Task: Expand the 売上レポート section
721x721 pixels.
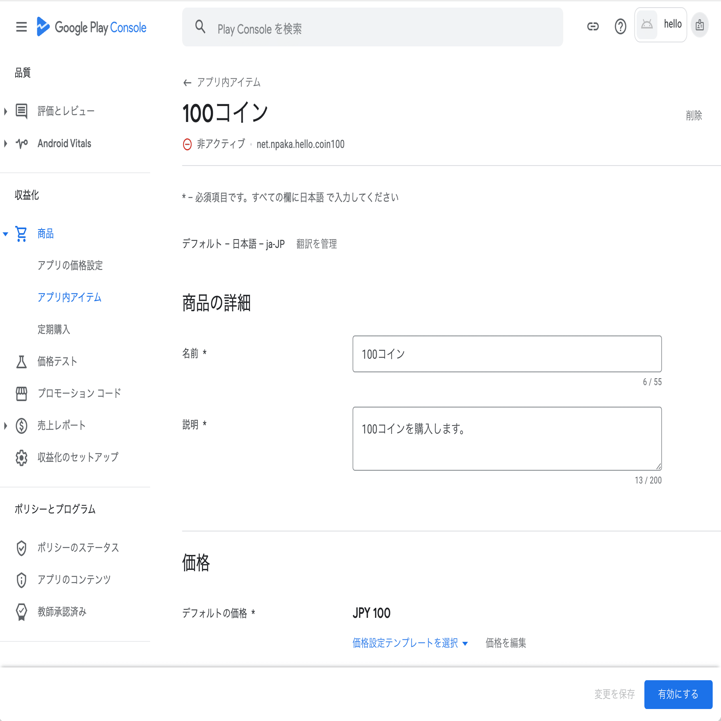Action: 5,425
